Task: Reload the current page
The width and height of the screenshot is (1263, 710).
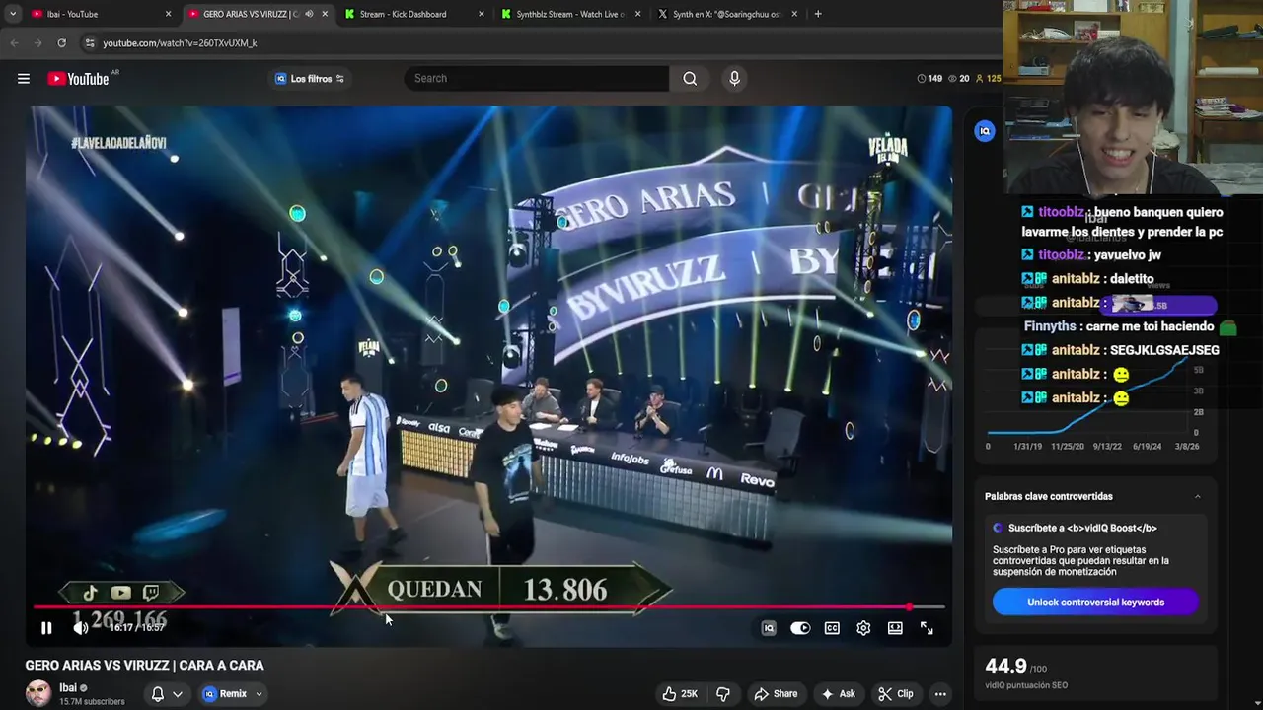Action: click(x=61, y=43)
